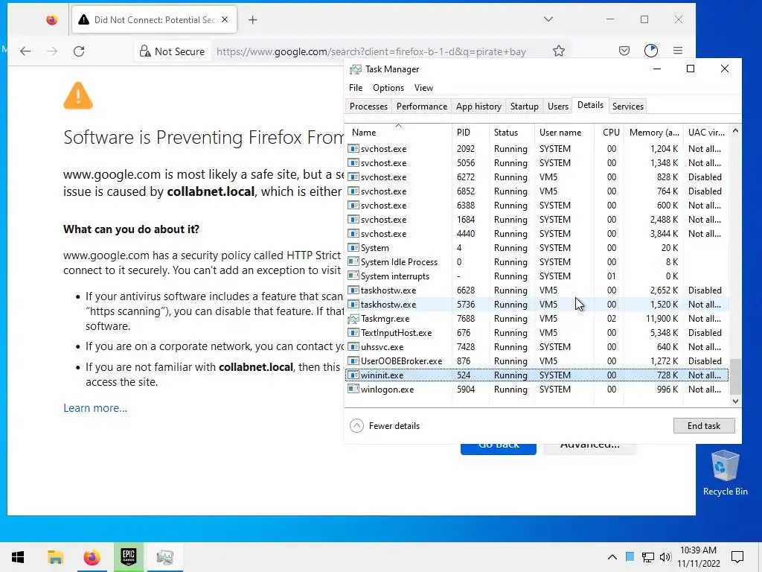Click Firefox View icon beside tab
Image resolution: width=762 pixels, height=572 pixels.
coord(52,20)
